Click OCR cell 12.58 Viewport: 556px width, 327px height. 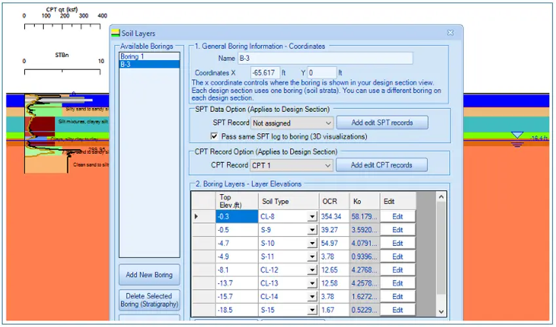(334, 283)
